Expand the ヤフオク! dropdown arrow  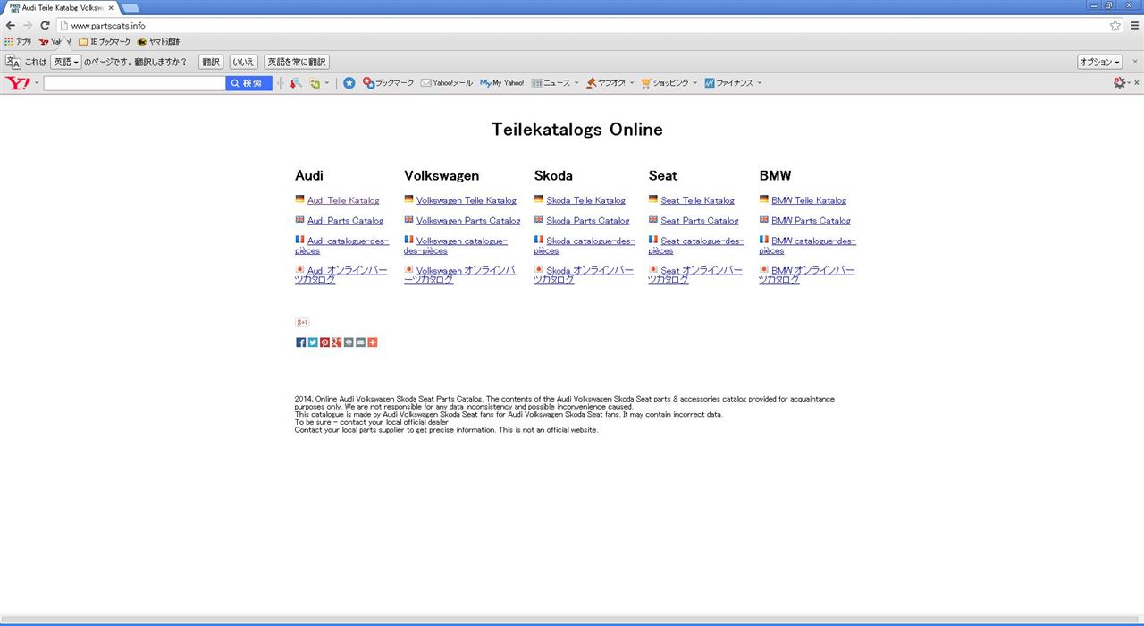click(x=632, y=83)
